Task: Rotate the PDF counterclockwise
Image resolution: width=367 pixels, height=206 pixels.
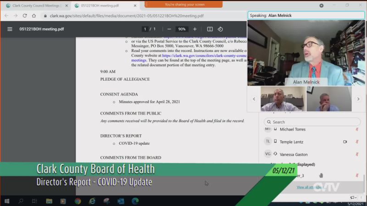Action: tap(220, 29)
